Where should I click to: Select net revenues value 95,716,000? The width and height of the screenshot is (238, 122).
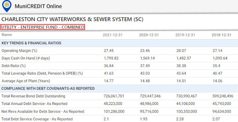pos(149,112)
